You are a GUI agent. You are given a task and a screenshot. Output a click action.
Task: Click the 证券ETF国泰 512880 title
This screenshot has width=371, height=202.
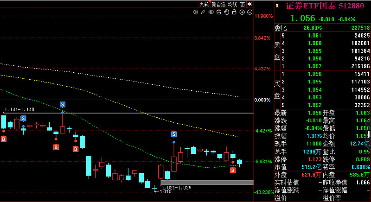pos(325,6)
